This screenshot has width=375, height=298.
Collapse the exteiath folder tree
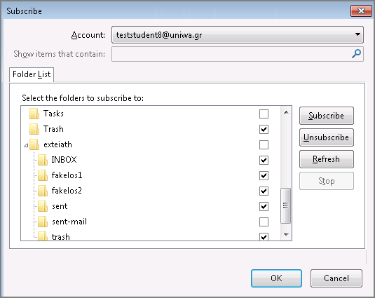(x=26, y=145)
